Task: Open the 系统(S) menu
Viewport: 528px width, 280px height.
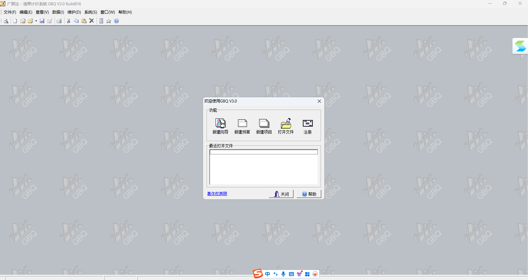Action: pos(91,12)
